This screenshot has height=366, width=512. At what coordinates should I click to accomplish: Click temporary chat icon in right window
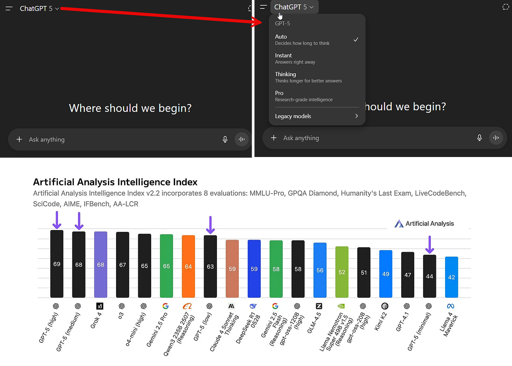click(506, 7)
